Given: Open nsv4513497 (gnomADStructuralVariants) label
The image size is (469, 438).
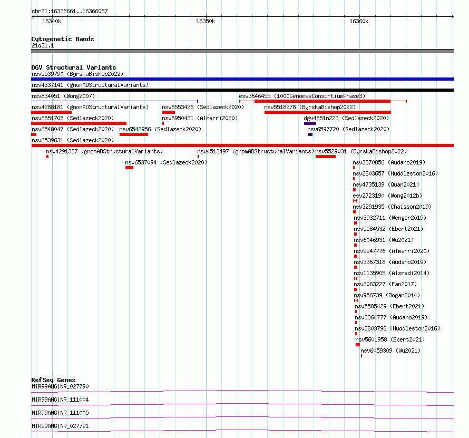Looking at the screenshot, I should (256, 151).
